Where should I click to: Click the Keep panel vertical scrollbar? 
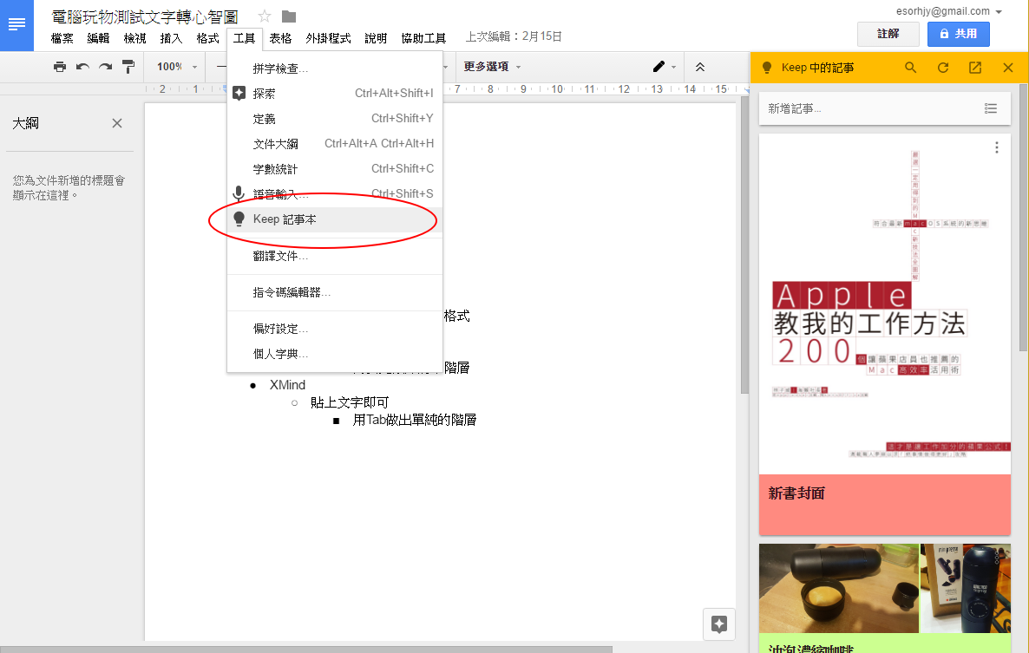pyautogui.click(x=1023, y=216)
